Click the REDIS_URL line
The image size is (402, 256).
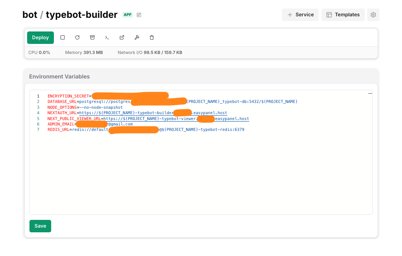coord(146,129)
